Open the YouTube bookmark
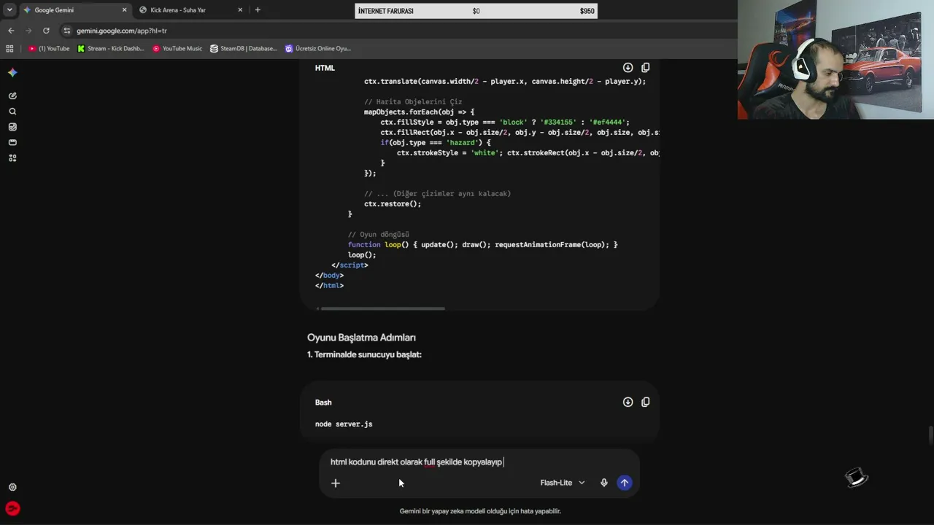Screen dimensions: 934x525 click(x=49, y=48)
